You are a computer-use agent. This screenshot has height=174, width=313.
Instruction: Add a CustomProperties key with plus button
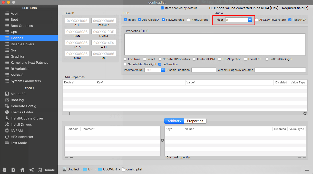tap(304, 158)
